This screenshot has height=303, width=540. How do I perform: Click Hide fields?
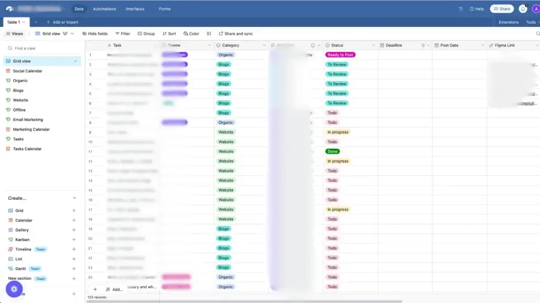click(x=95, y=34)
